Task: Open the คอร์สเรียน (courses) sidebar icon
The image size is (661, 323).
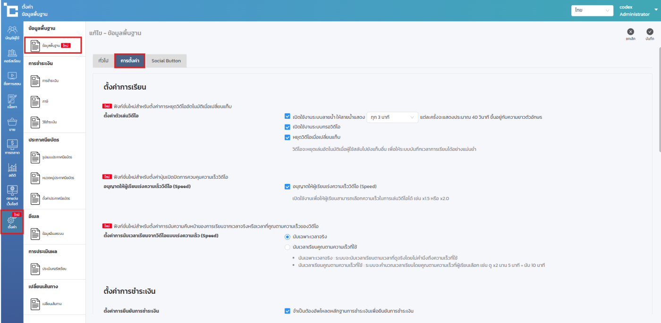Action: pos(12,55)
